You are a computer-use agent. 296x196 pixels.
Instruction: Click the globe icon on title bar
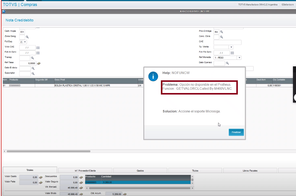(4, 11)
